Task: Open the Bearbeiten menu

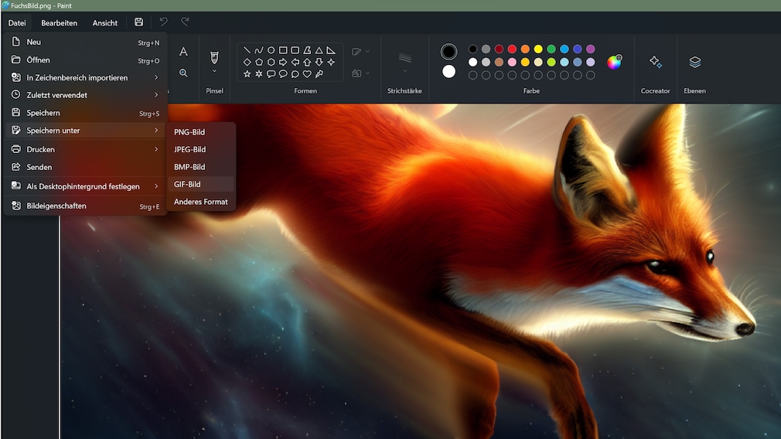Action: 59,23
